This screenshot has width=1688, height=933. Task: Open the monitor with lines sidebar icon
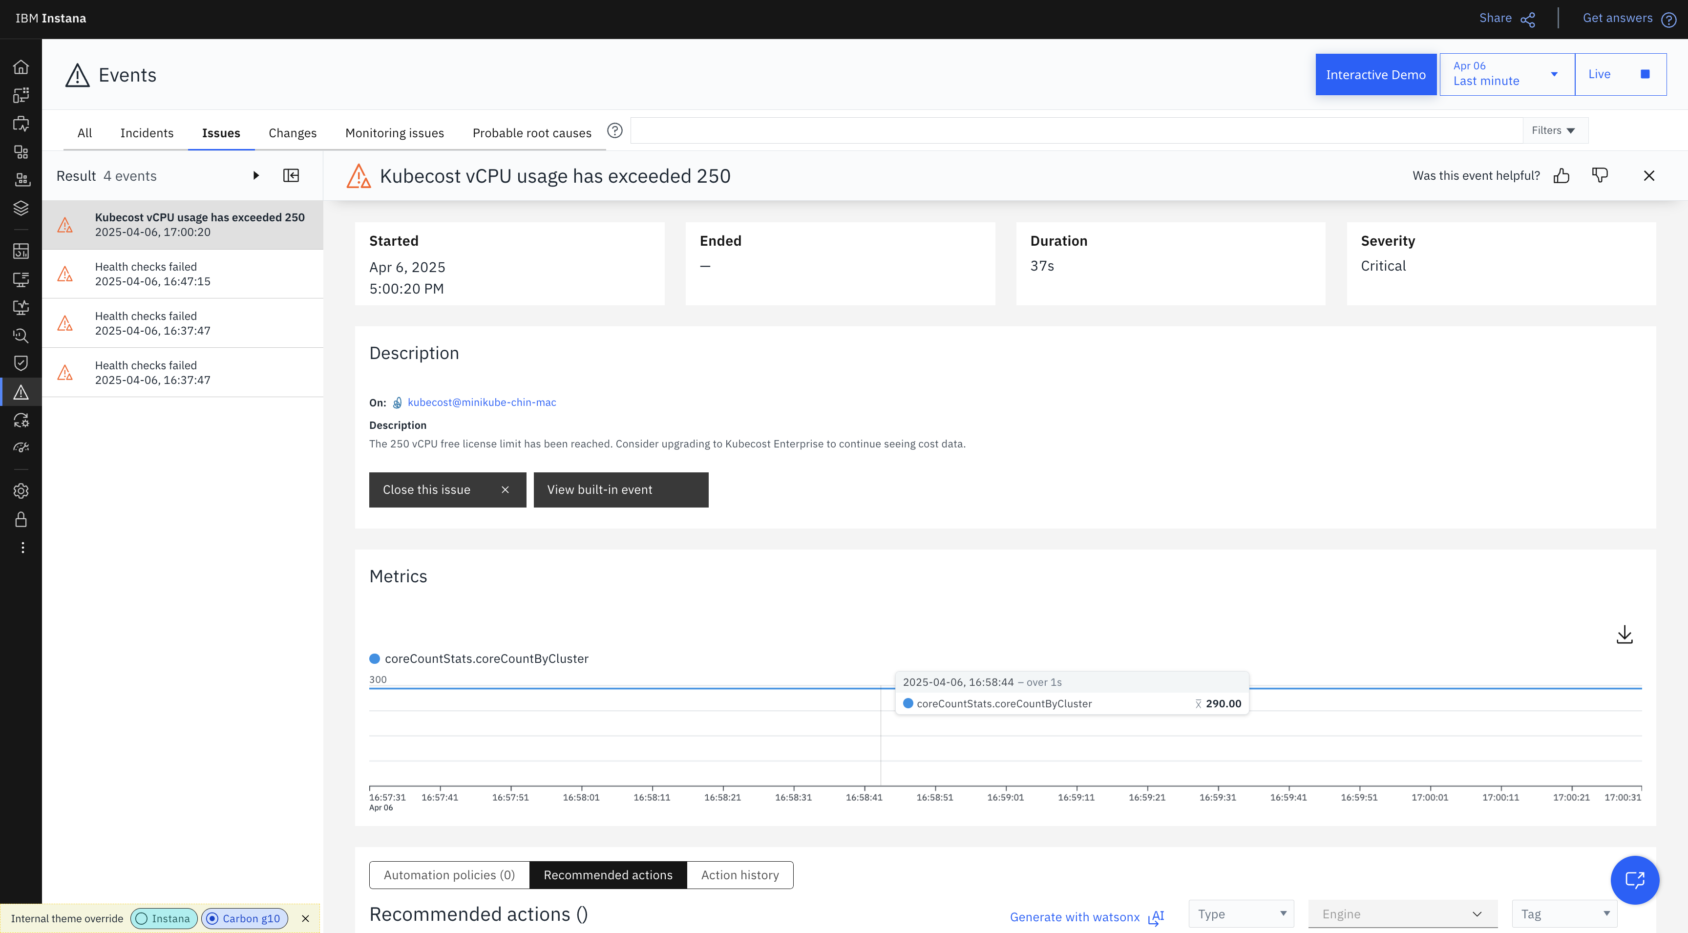21,279
